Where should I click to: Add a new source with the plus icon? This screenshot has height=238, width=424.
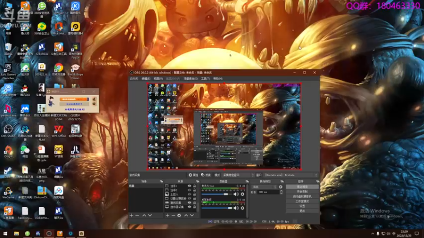click(x=167, y=215)
